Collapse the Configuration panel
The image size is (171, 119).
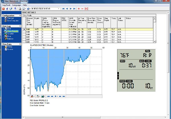point(20,16)
